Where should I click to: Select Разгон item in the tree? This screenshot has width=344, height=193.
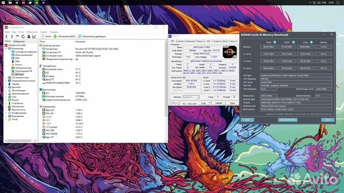point(17,65)
